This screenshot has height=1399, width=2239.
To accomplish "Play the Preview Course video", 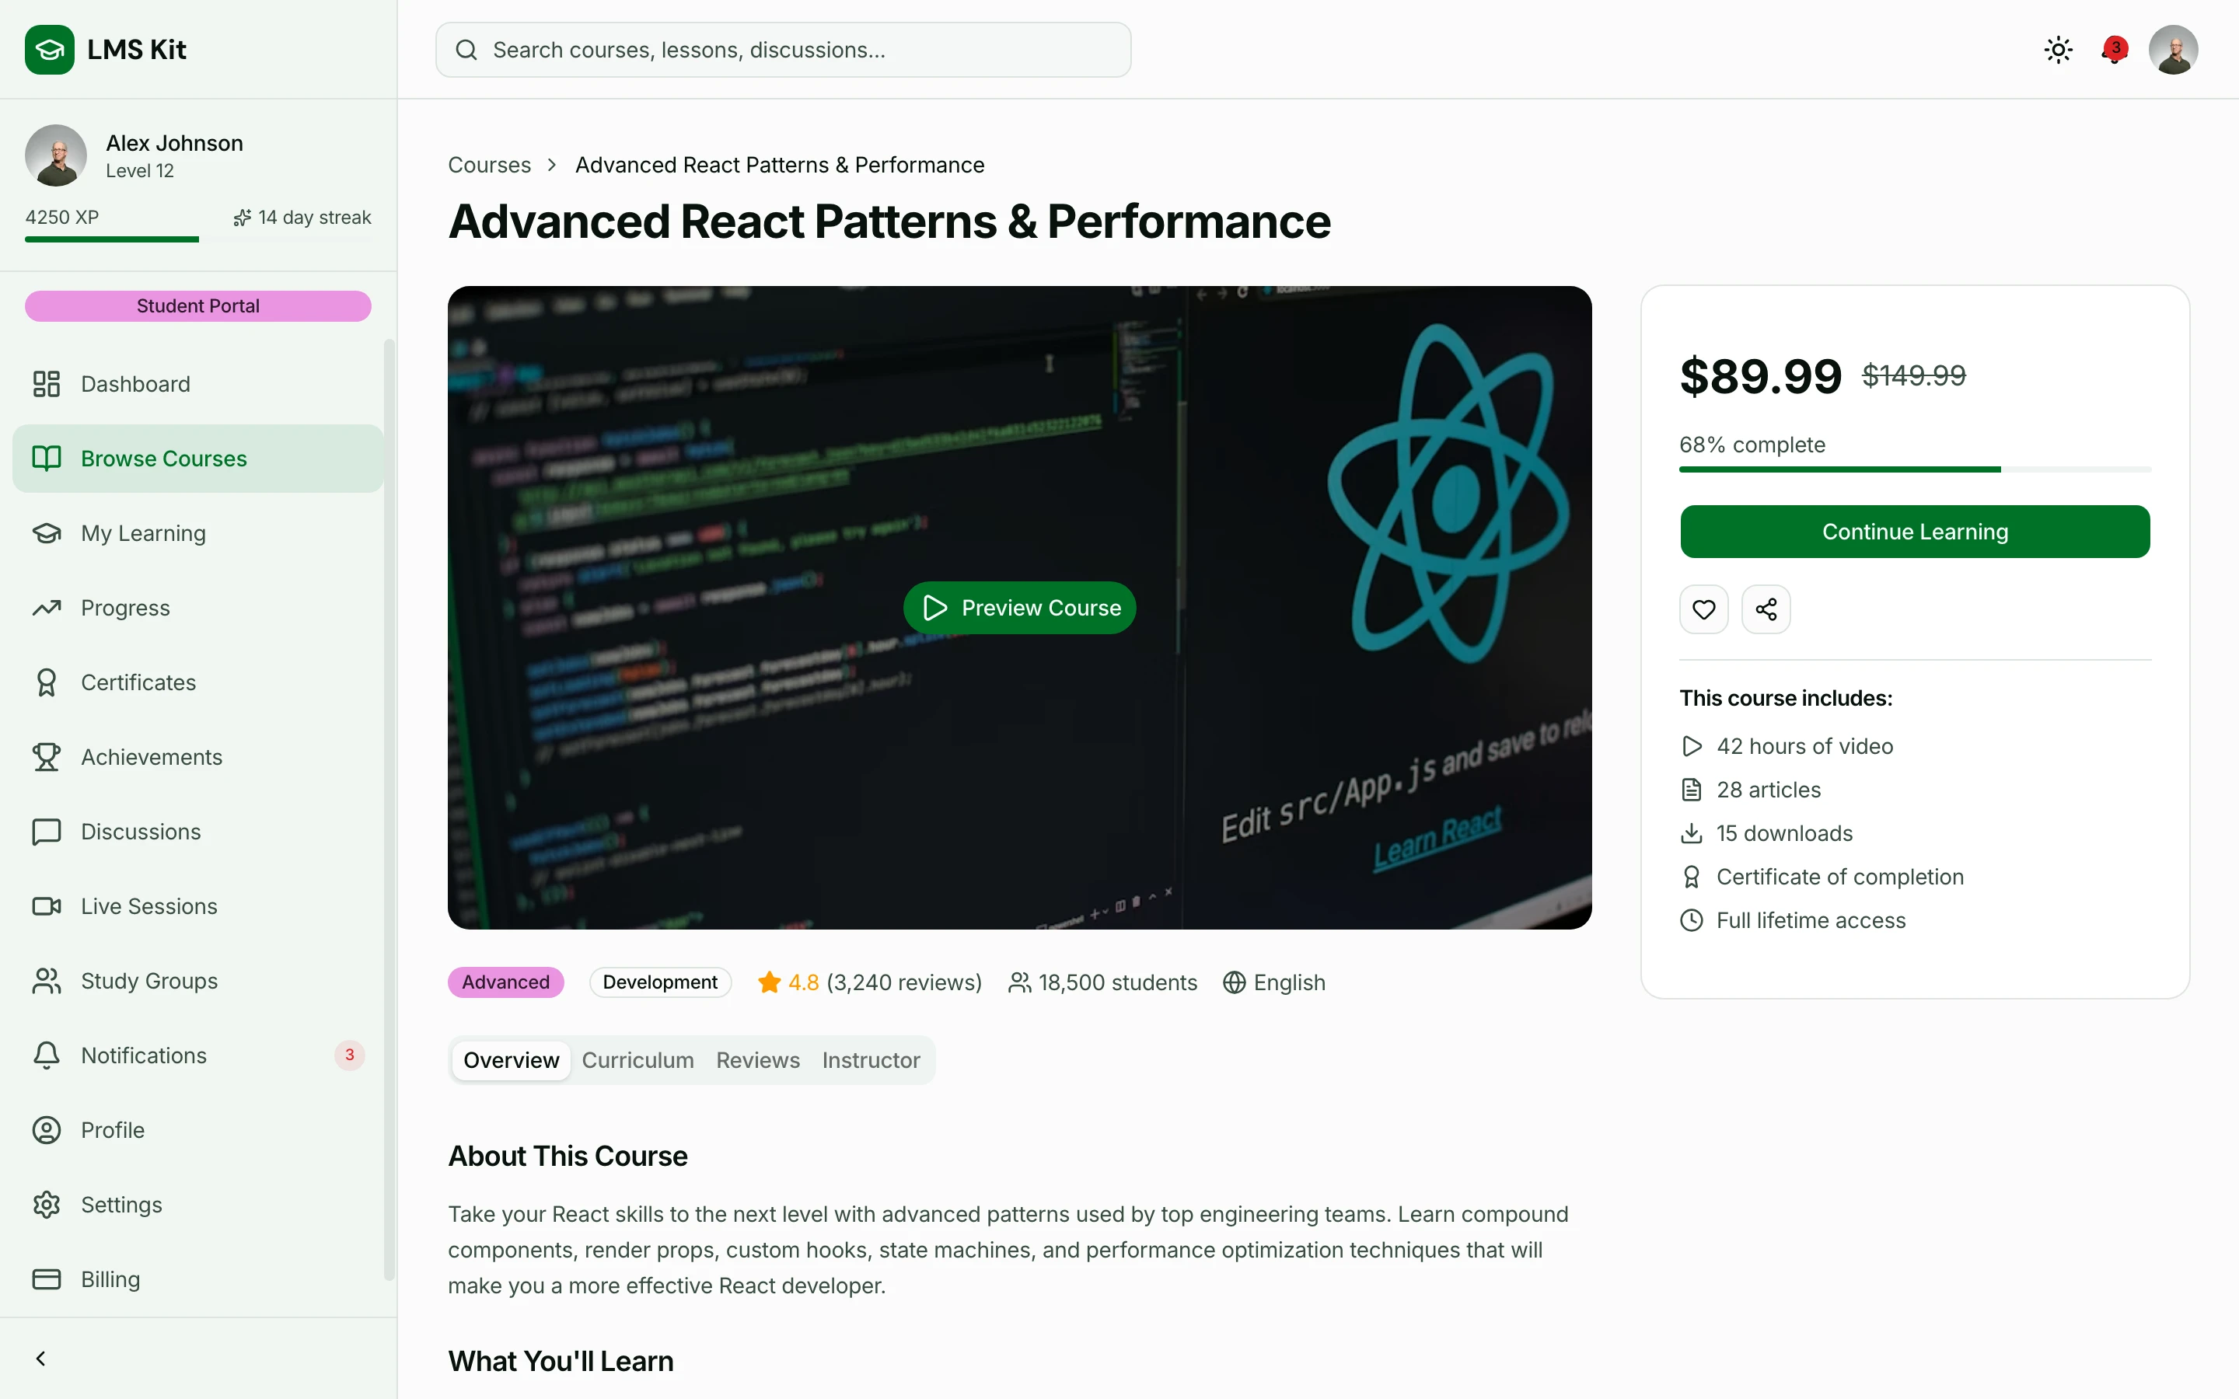I will click(1018, 608).
